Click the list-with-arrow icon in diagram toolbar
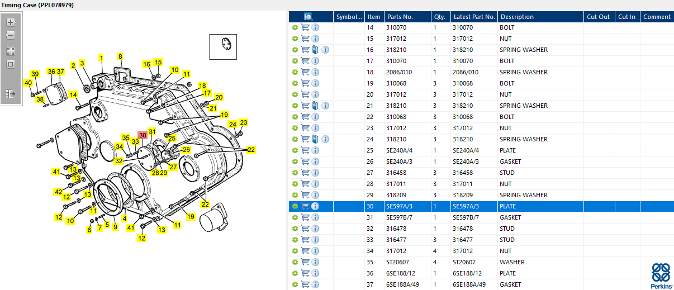The height and width of the screenshot is (290, 674). point(11,94)
